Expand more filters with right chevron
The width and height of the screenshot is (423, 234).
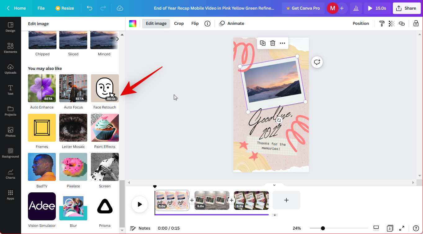[117, 39]
